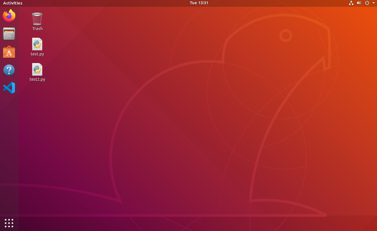The width and height of the screenshot is (377, 231).
Task: Click the power icon in top bar
Action: click(x=367, y=3)
